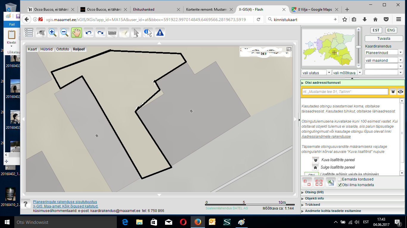This screenshot has height=228, width=407.
Task: Switch language to ENG
Action: click(x=391, y=30)
